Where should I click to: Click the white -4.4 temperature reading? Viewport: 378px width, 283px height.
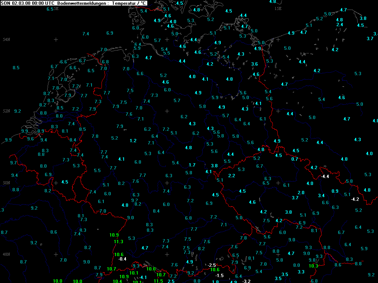pos(325,177)
